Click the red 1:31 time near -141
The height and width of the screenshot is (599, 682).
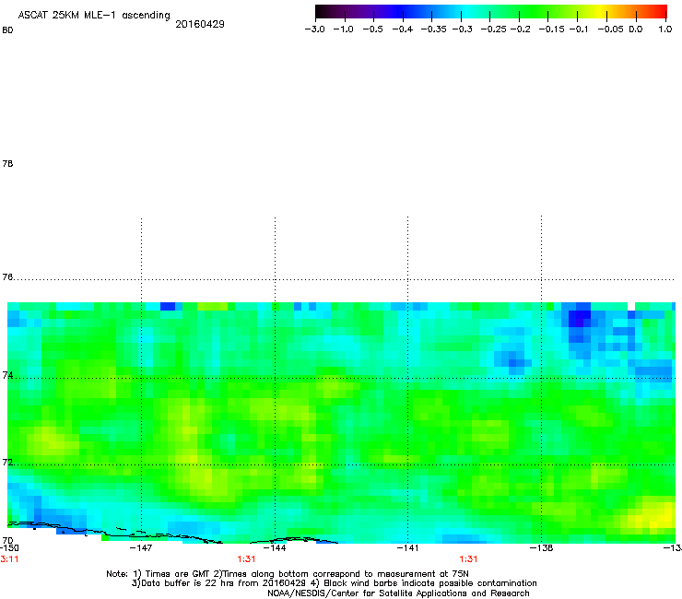tap(468, 559)
